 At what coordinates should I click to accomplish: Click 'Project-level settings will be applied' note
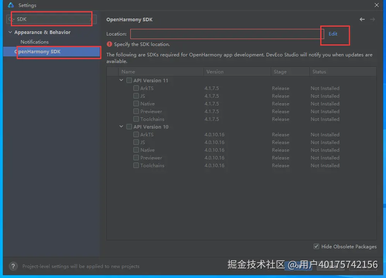pos(81,266)
